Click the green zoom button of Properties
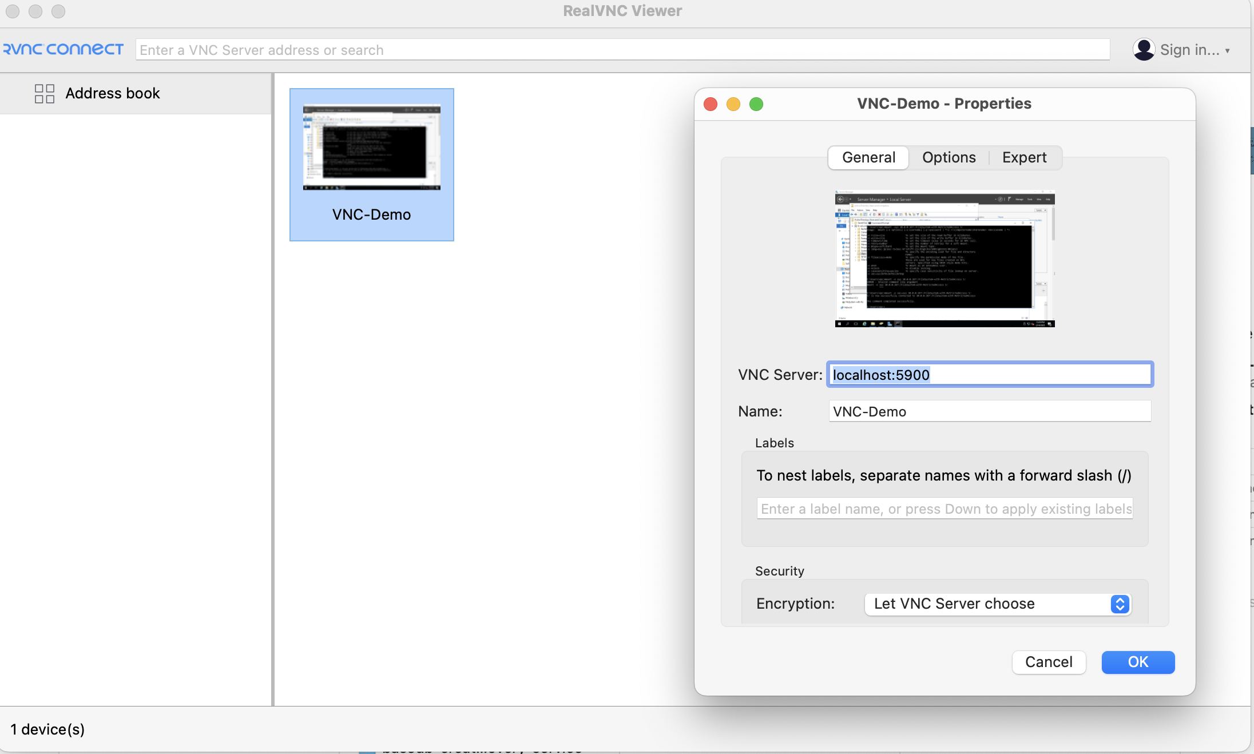 click(x=756, y=104)
